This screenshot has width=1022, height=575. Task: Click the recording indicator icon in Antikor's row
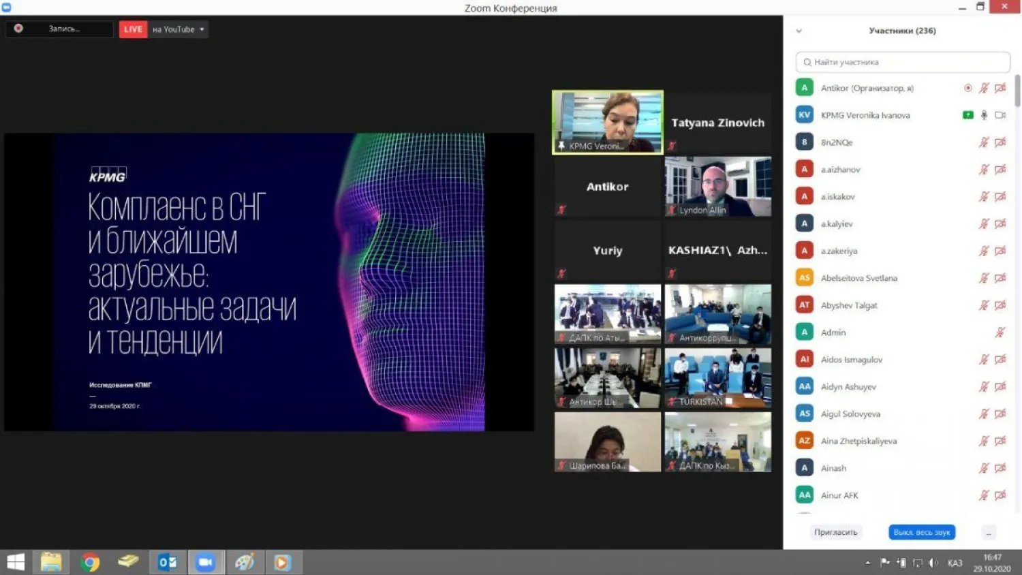[967, 88]
